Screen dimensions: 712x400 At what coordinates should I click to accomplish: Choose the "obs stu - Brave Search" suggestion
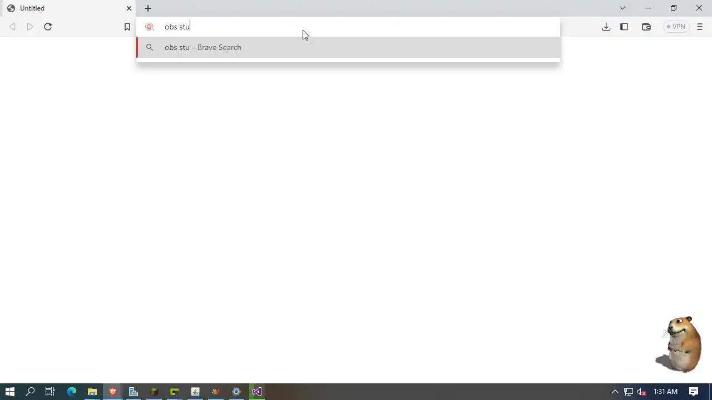click(x=348, y=47)
